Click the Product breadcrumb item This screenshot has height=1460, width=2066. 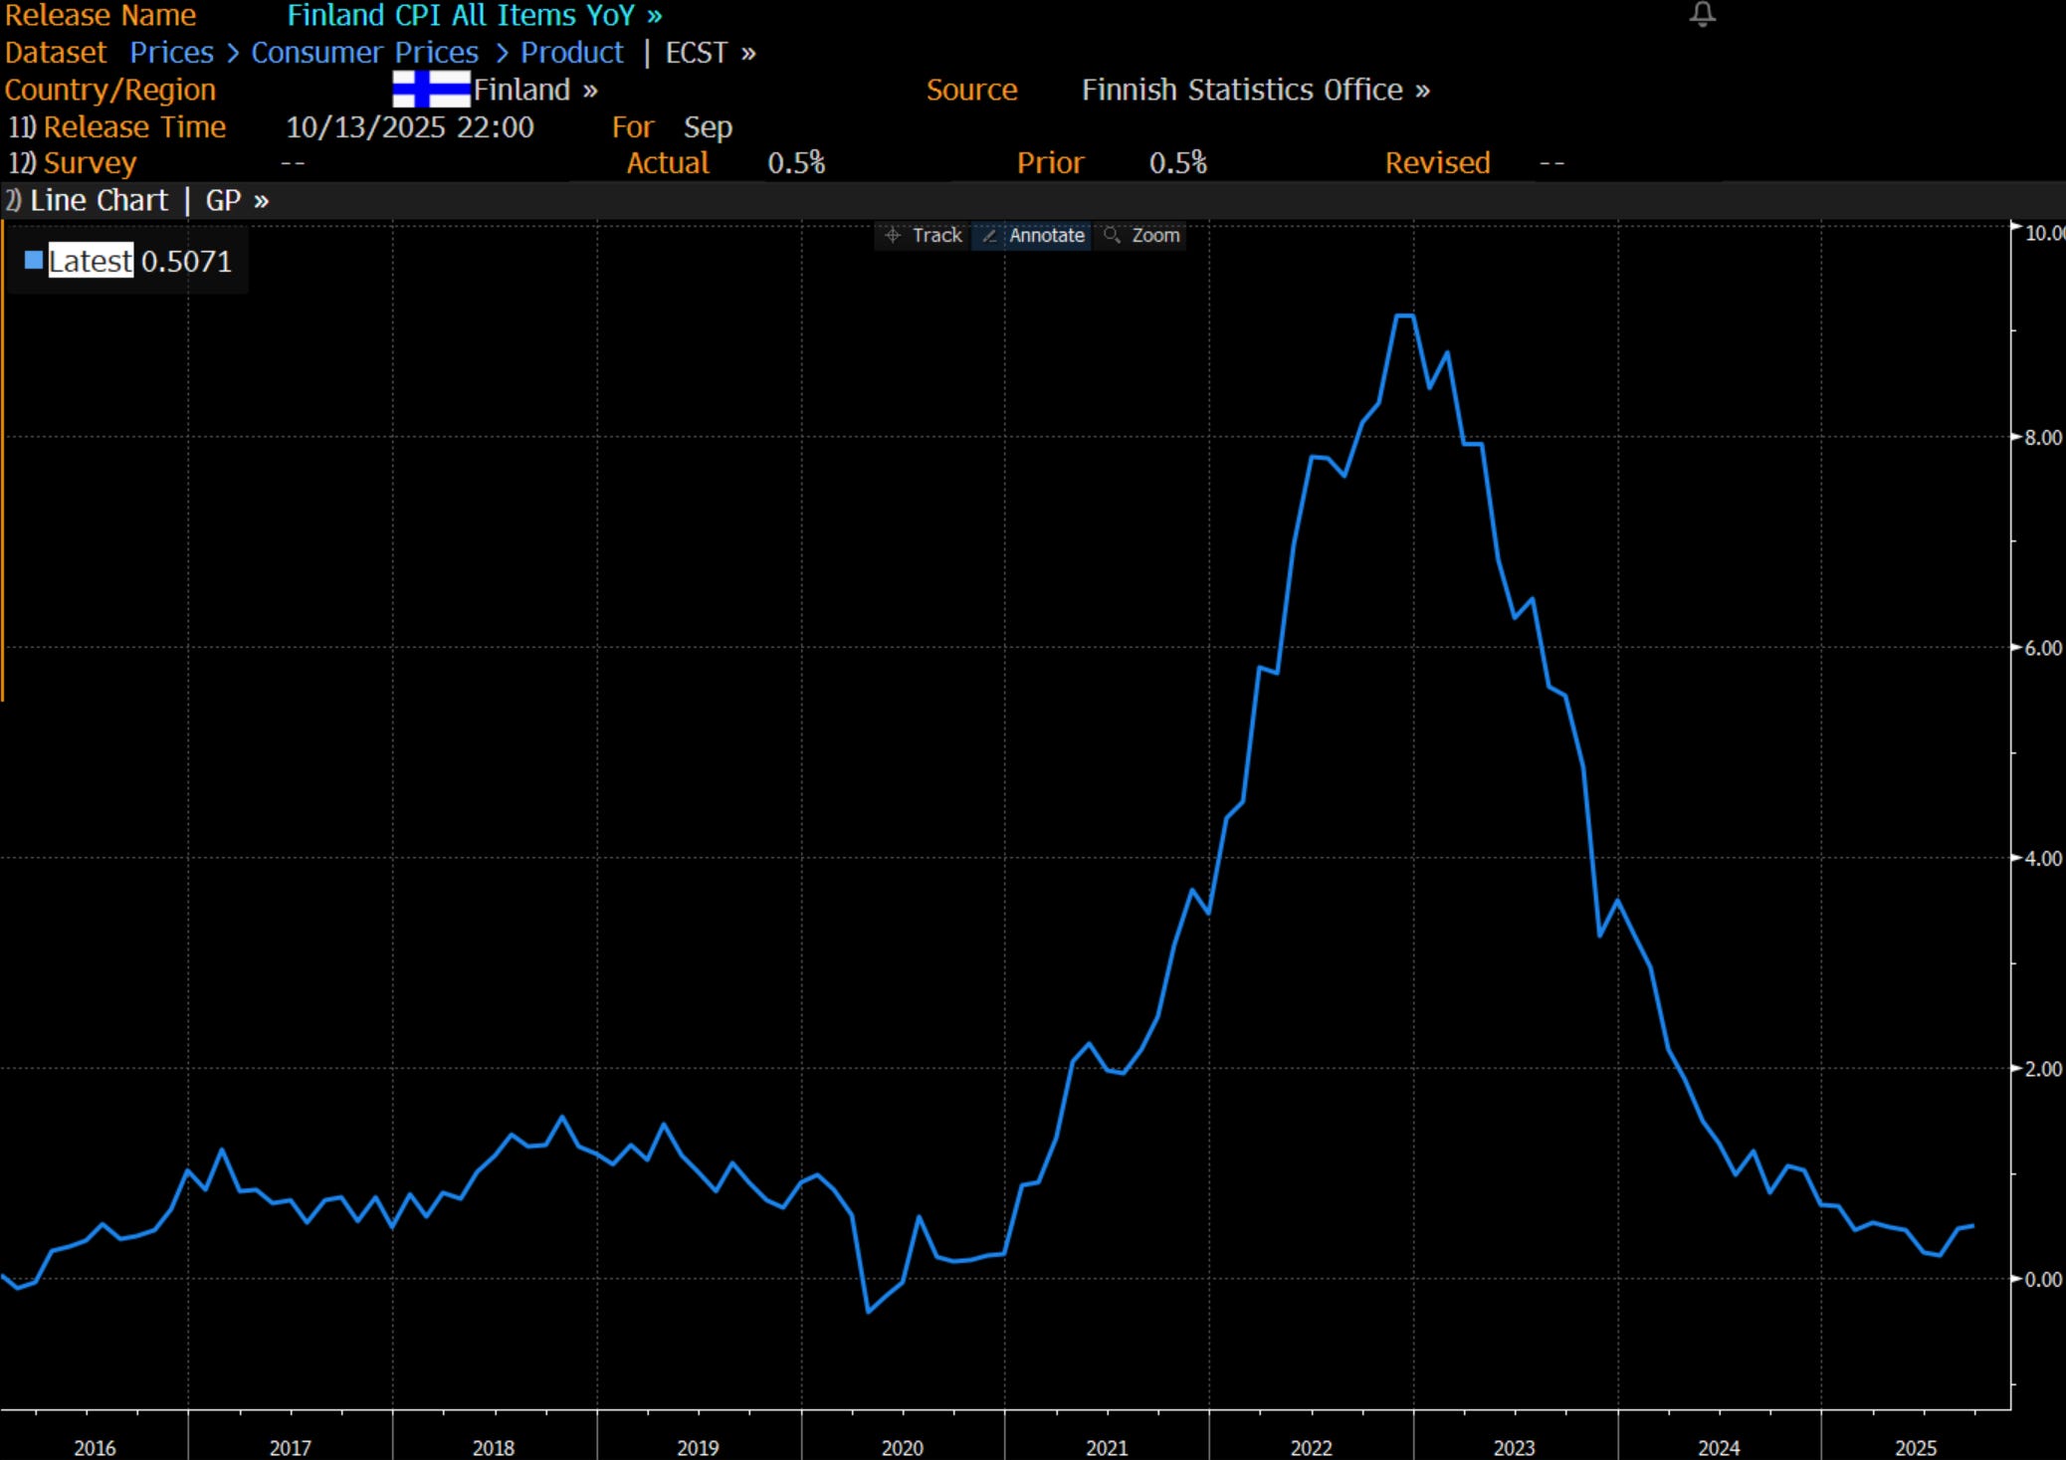(x=571, y=53)
